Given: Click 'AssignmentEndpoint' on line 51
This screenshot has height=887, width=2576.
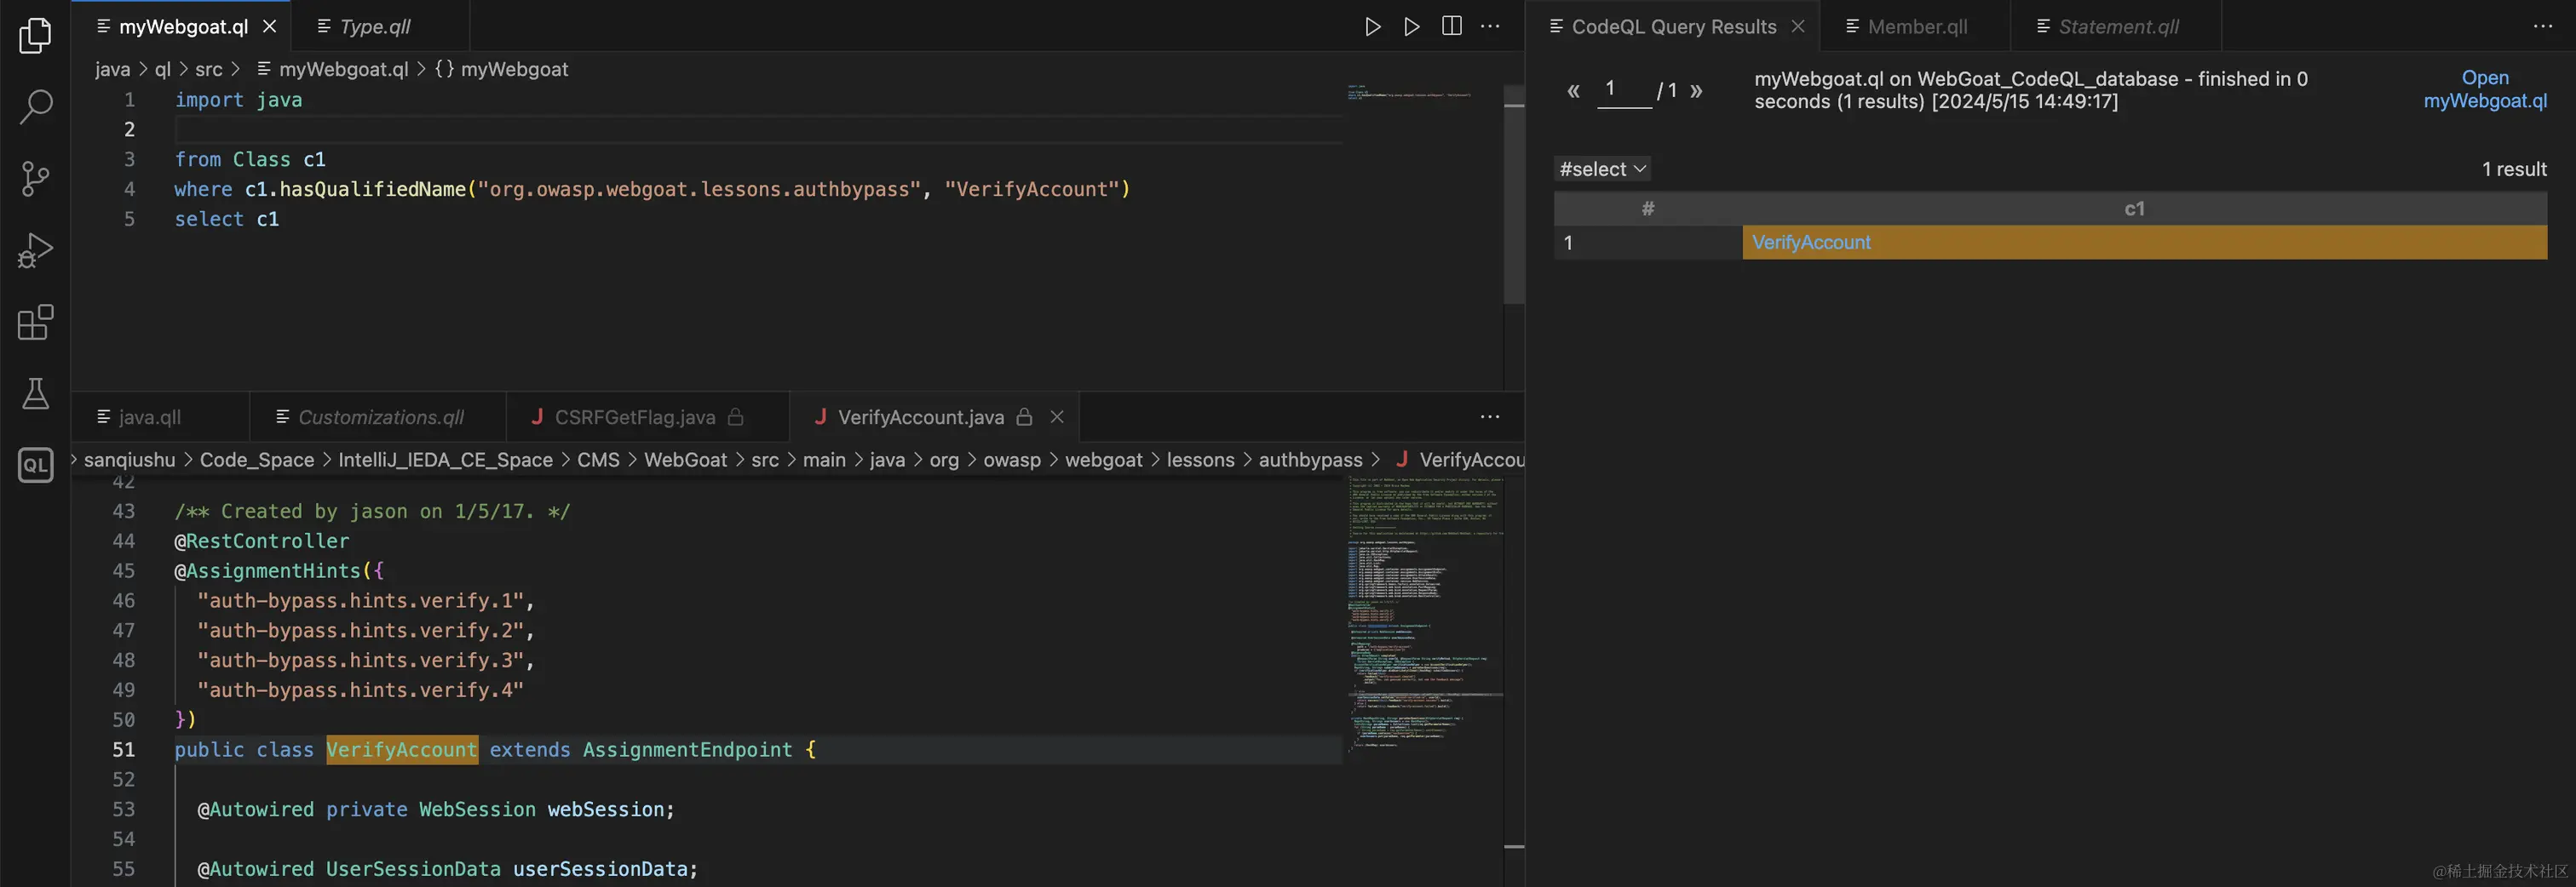Looking at the screenshot, I should [687, 749].
